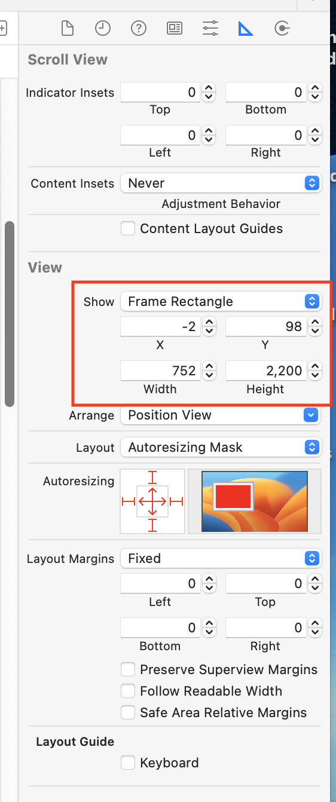
Task: Check Preserve Superview Margins
Action: [x=128, y=669]
